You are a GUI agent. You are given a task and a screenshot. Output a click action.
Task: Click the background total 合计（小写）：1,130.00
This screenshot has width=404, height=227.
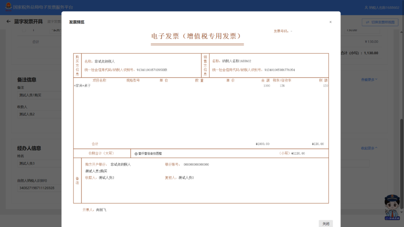359,53
